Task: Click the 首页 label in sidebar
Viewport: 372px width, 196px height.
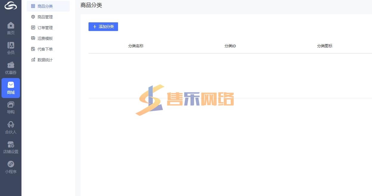Action: click(11, 33)
